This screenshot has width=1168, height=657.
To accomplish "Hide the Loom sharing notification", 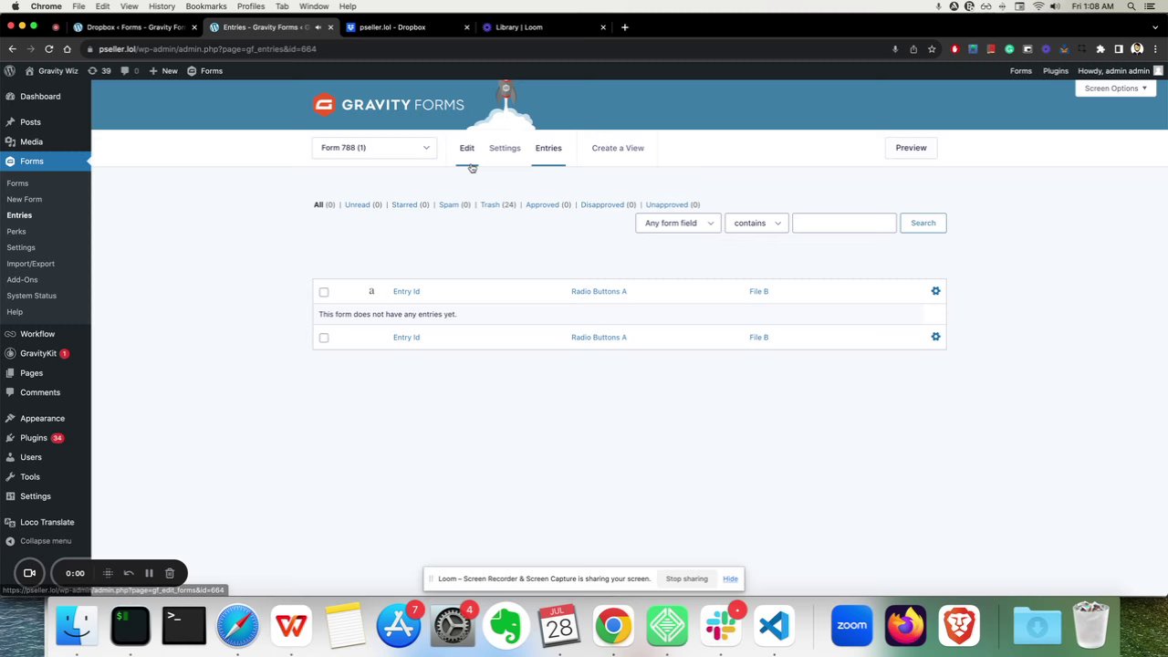I will (x=730, y=579).
